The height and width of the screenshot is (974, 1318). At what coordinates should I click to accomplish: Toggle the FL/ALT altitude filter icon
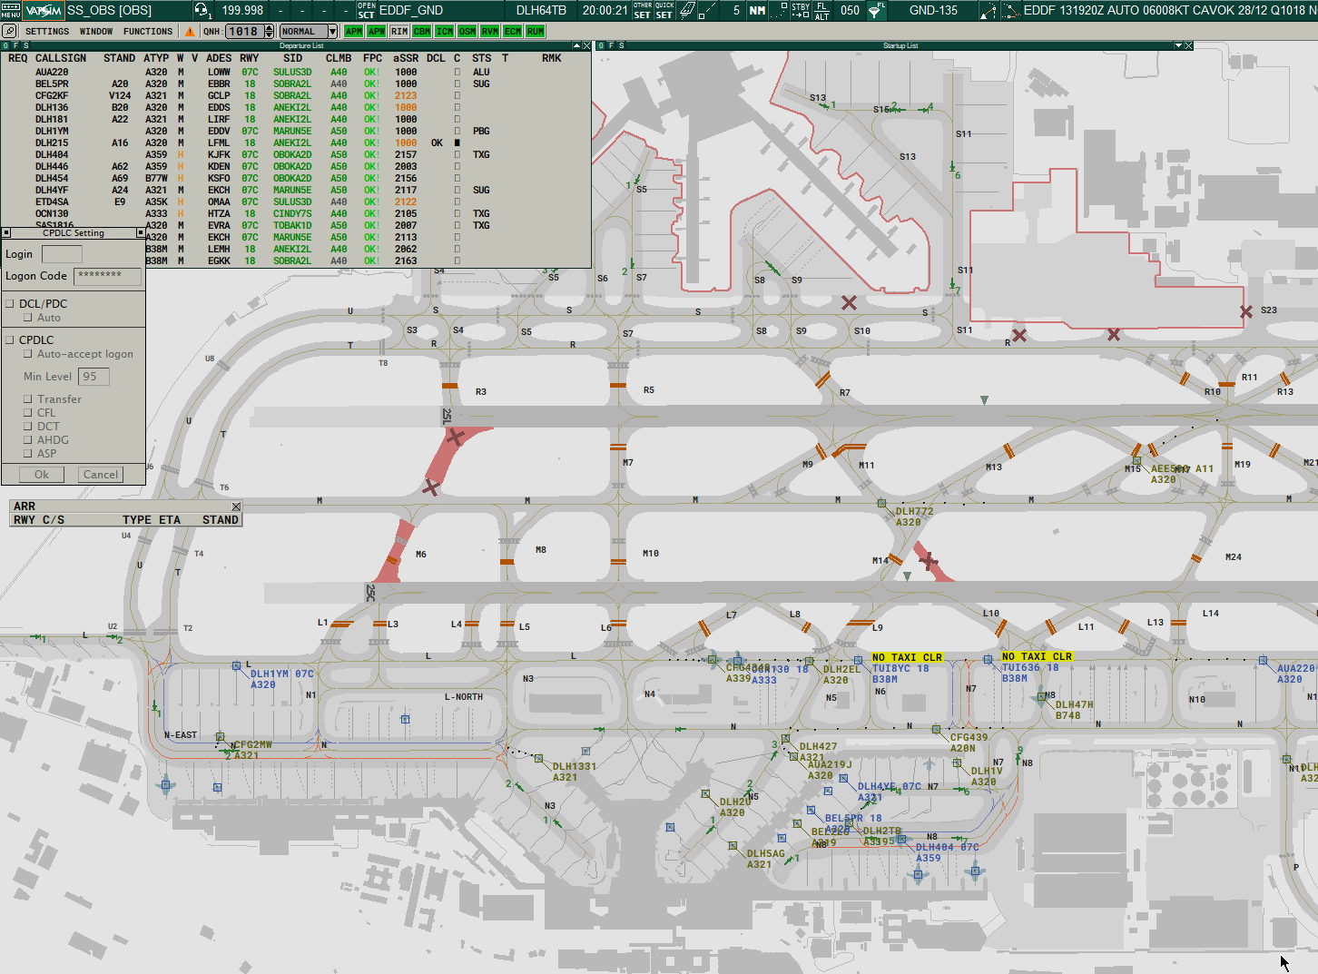pos(822,10)
